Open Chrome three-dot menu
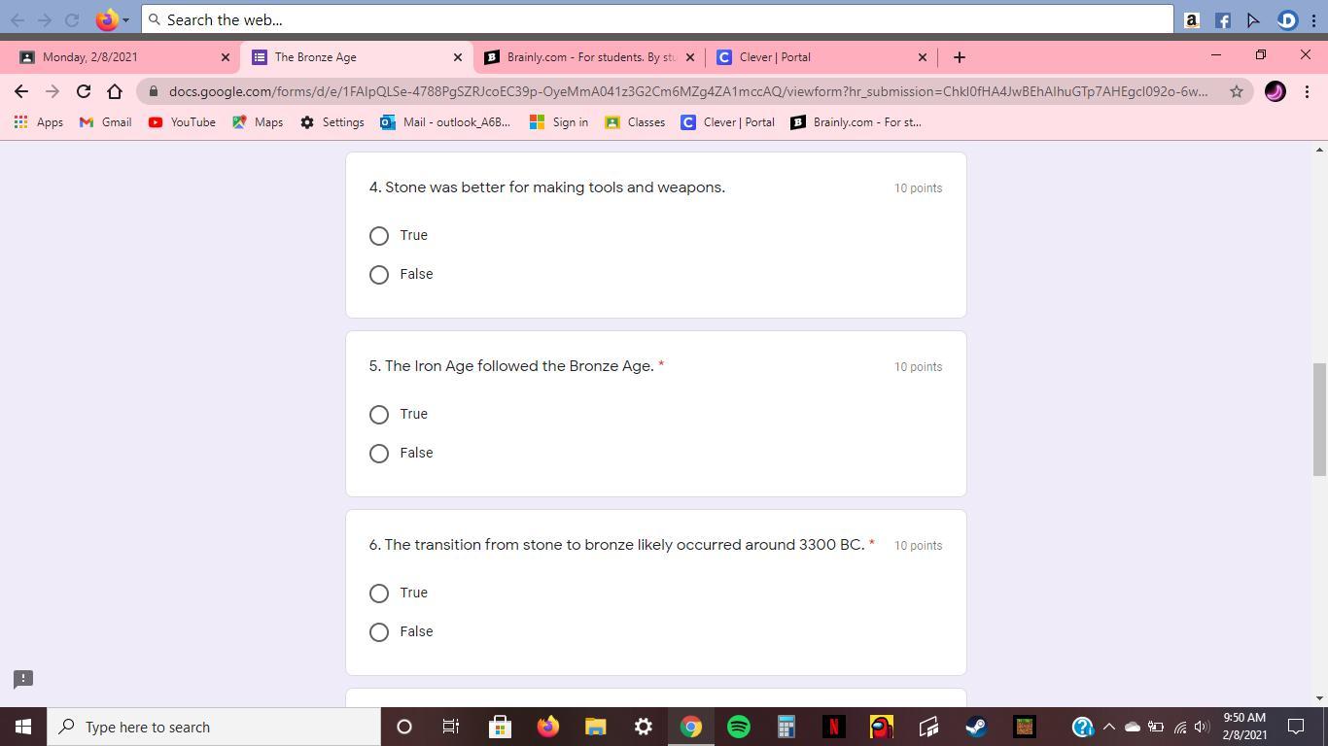 pyautogui.click(x=1307, y=91)
